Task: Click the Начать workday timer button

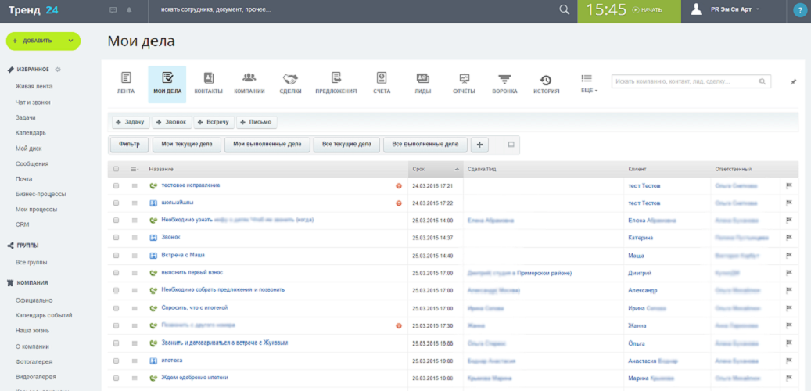Action: [x=647, y=10]
